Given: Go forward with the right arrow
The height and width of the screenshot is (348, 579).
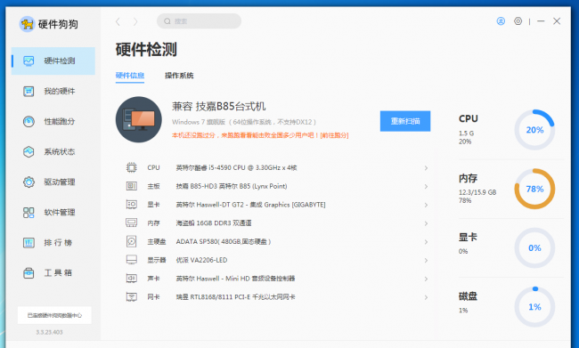Looking at the screenshot, I should tap(135, 21).
